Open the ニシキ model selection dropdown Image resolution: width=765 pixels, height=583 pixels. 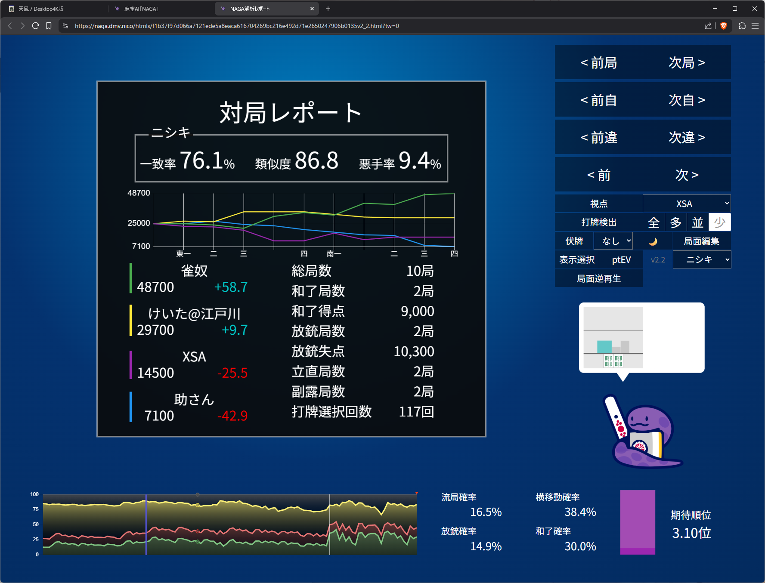click(x=702, y=259)
